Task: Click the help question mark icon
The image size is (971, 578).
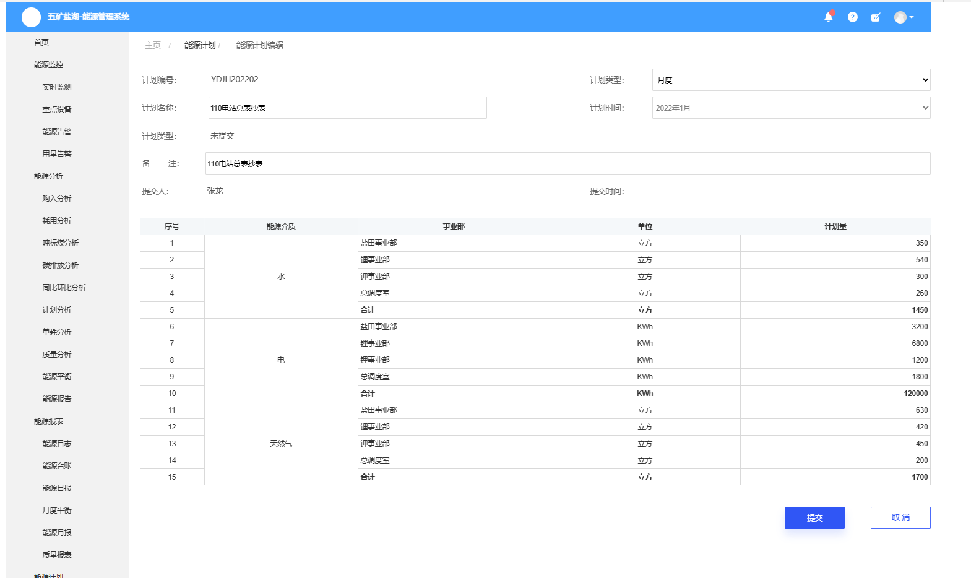Action: click(853, 17)
